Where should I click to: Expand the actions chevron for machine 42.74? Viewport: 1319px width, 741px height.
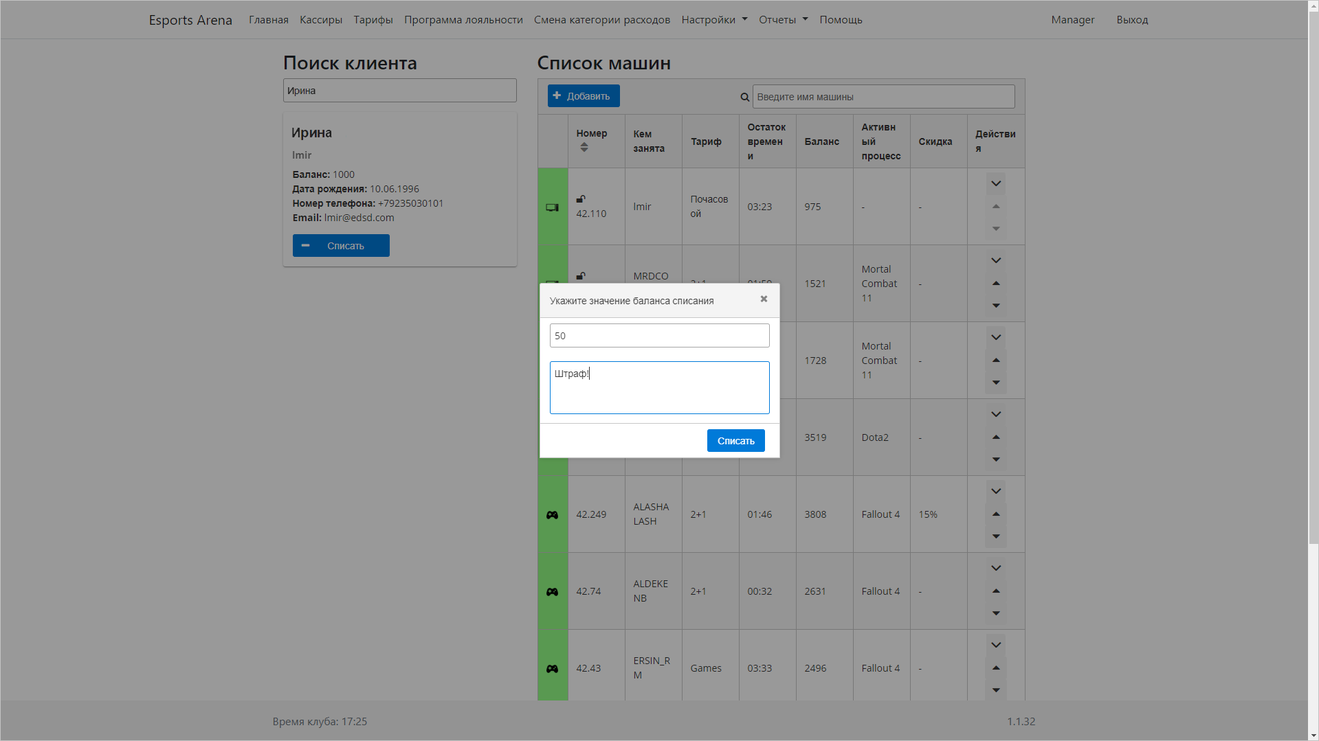click(996, 568)
